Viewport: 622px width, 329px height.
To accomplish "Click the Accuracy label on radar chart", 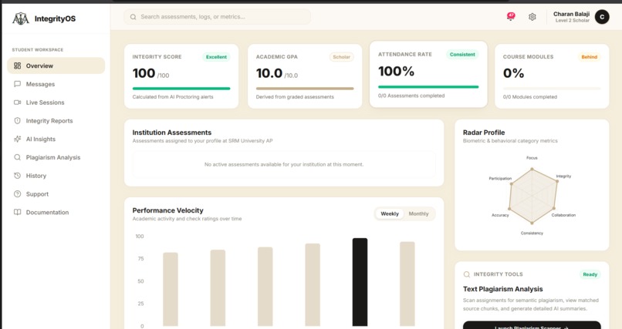I will click(x=500, y=215).
